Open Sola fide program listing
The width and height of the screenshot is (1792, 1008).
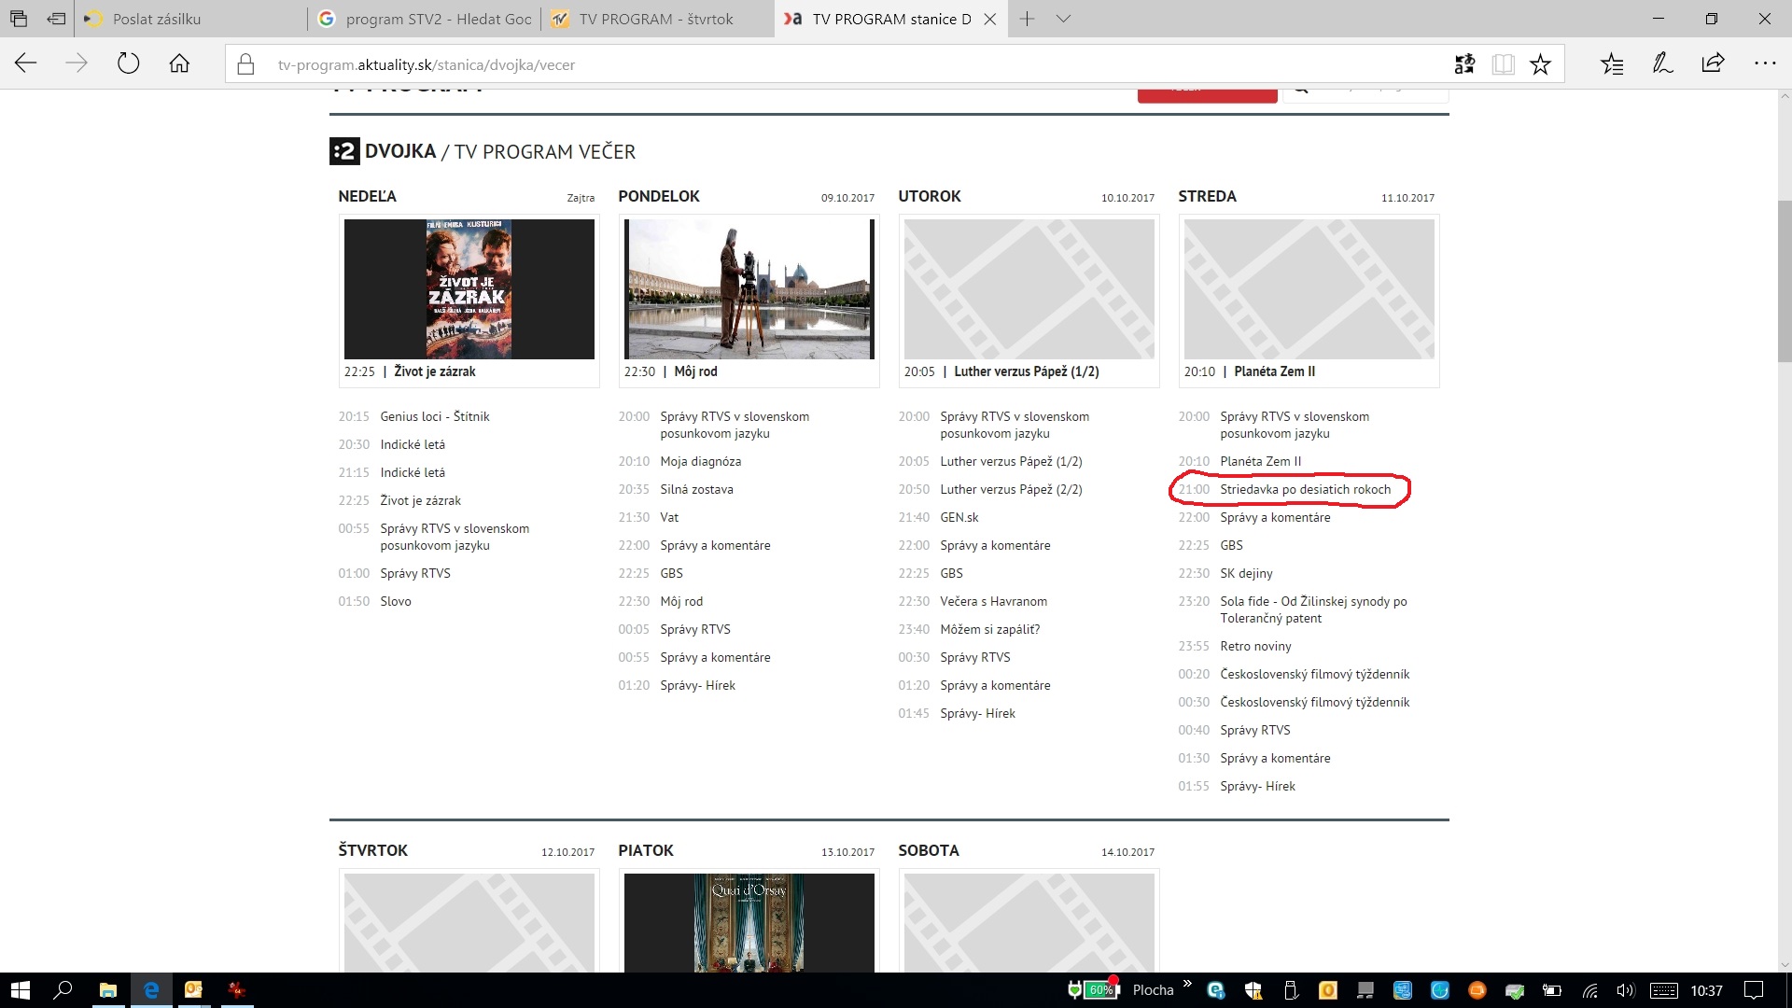(x=1313, y=609)
